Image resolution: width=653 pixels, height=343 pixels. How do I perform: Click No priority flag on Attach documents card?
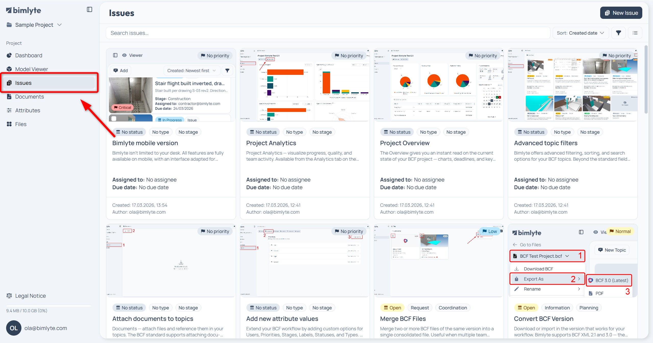(x=215, y=231)
